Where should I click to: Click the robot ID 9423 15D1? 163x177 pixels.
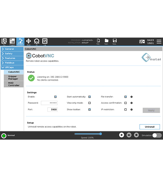[x=151, y=42]
